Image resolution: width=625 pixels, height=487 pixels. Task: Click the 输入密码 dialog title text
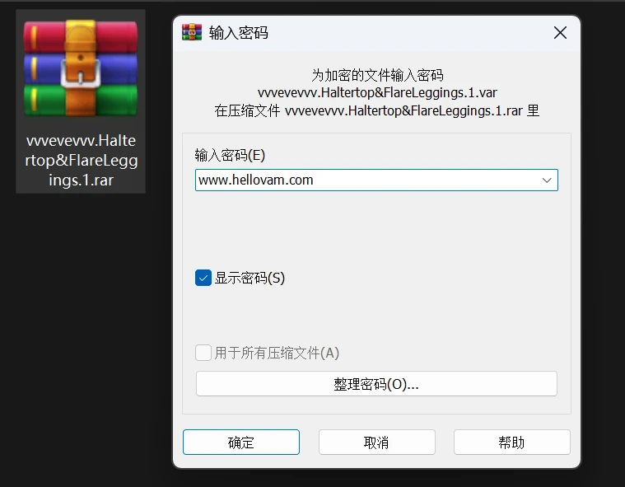(238, 33)
